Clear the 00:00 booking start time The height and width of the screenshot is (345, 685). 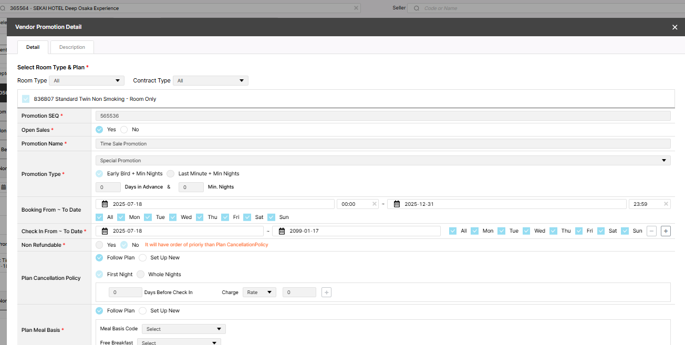[x=375, y=204]
